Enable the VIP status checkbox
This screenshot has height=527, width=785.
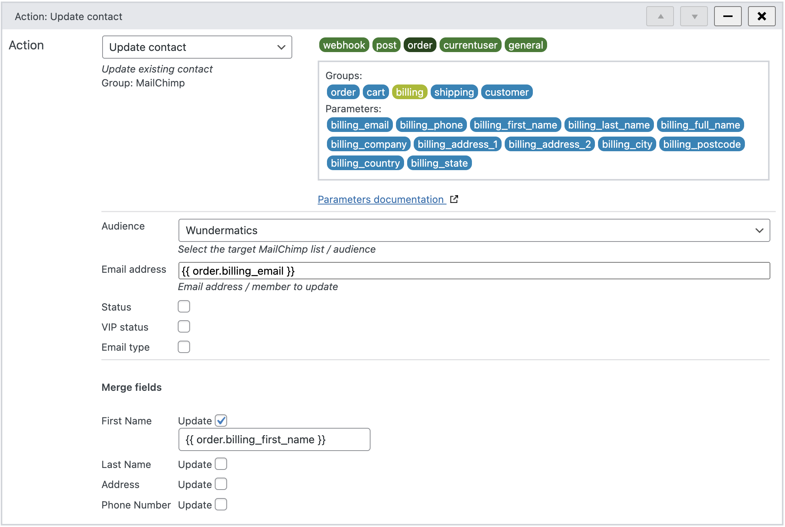(x=184, y=326)
